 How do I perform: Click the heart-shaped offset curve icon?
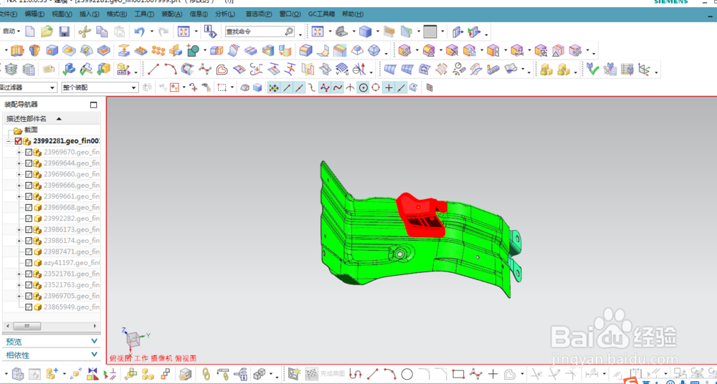222,69
